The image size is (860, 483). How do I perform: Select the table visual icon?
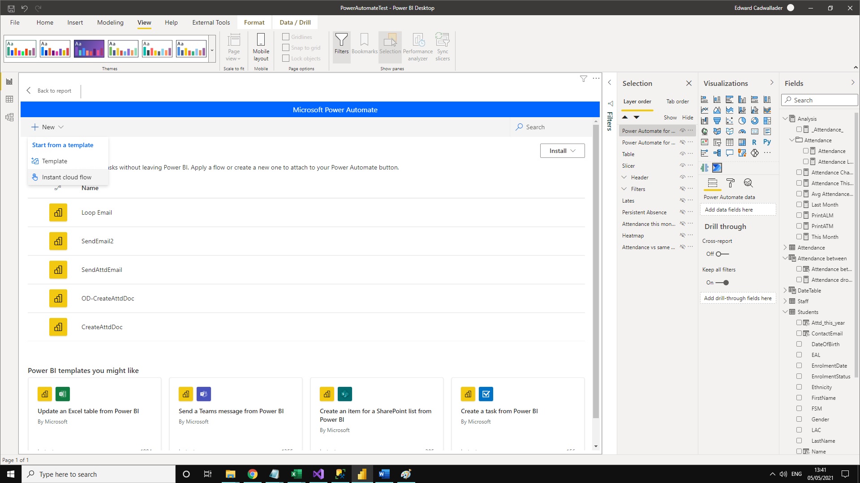(730, 142)
